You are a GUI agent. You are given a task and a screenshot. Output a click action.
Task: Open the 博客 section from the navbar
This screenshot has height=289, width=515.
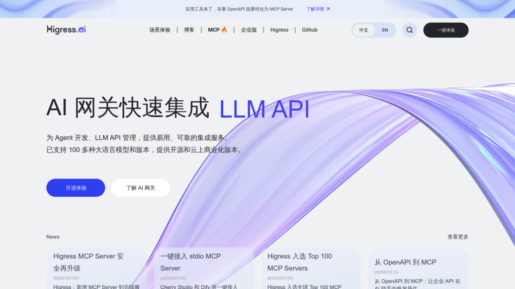(x=189, y=30)
